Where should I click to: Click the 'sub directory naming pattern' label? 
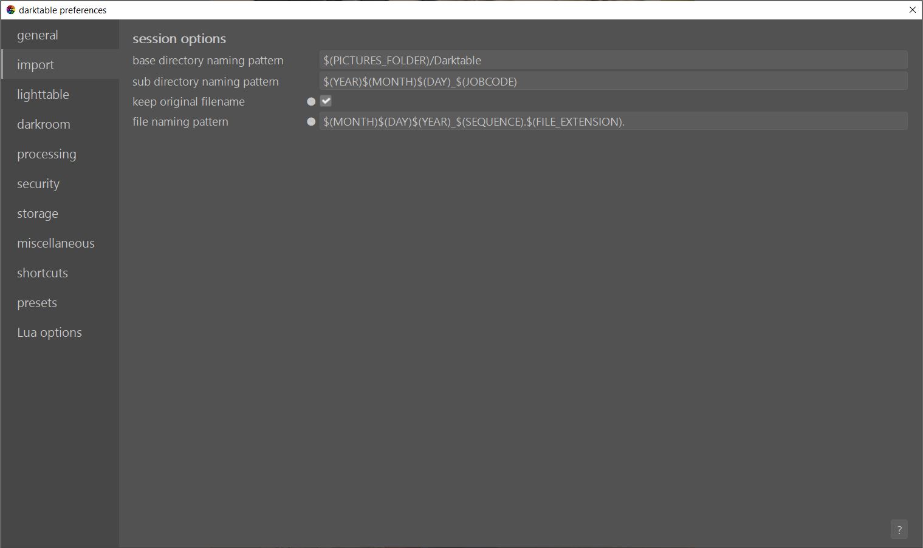point(205,81)
